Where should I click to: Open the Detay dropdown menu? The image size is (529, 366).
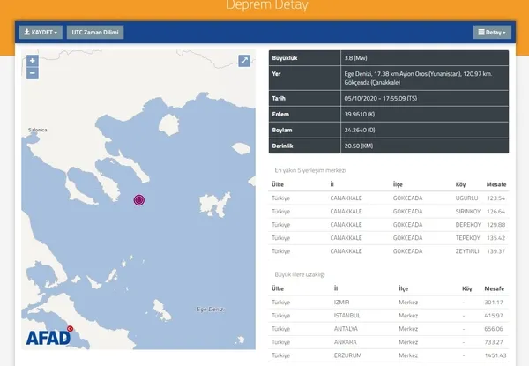(492, 33)
